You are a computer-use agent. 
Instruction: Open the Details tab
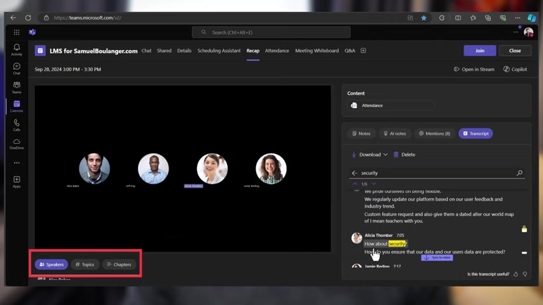click(184, 51)
